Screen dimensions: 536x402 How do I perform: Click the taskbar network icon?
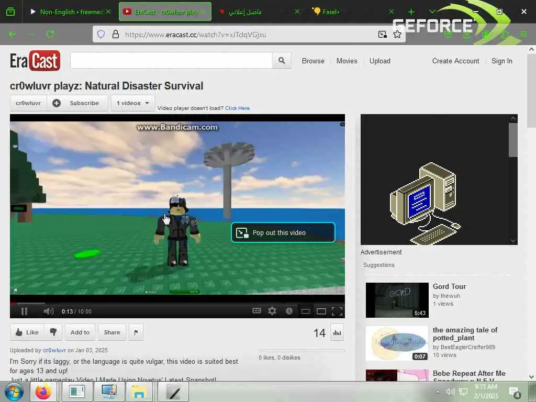pos(463,392)
